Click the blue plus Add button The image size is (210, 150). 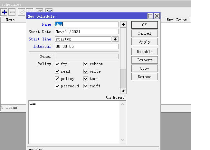tap(5, 12)
